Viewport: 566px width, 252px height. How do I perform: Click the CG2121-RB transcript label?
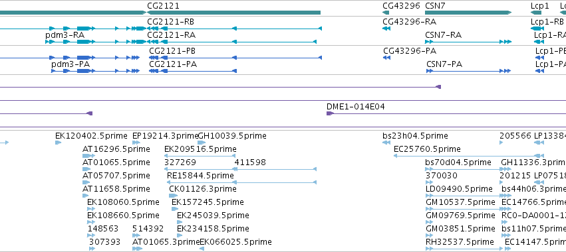point(171,22)
